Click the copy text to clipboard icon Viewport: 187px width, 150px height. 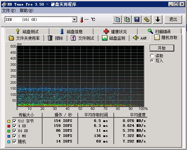117,19
